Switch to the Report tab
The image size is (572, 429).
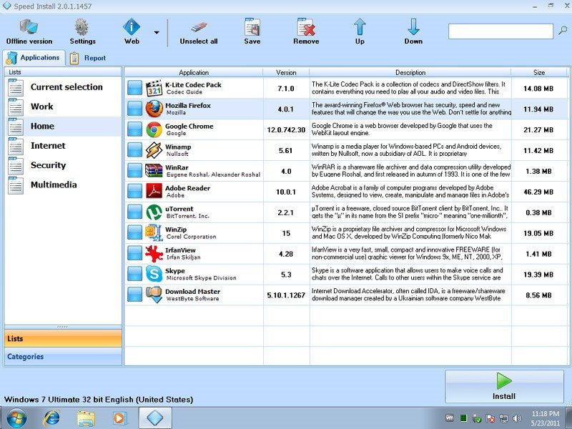pos(88,58)
